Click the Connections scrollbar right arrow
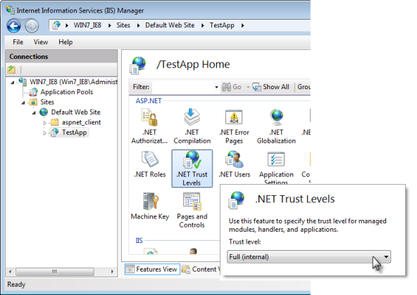This screenshot has width=417, height=295. (112, 272)
